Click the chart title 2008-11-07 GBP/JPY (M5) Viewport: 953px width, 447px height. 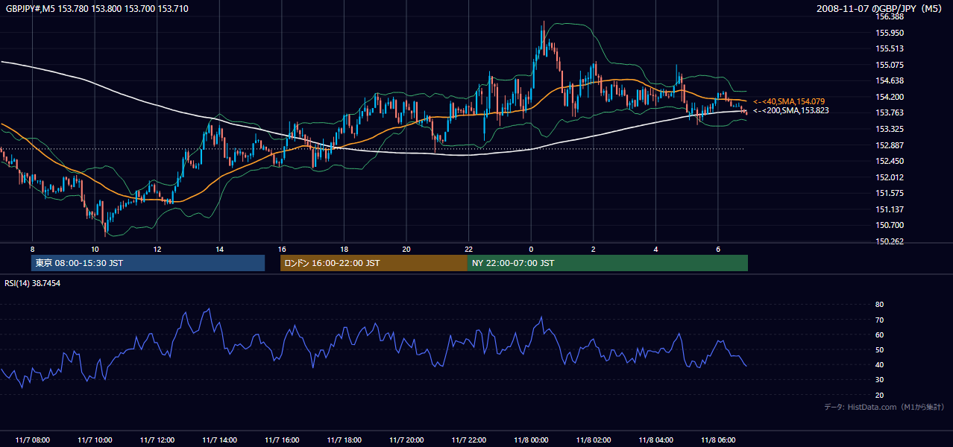tap(880, 8)
